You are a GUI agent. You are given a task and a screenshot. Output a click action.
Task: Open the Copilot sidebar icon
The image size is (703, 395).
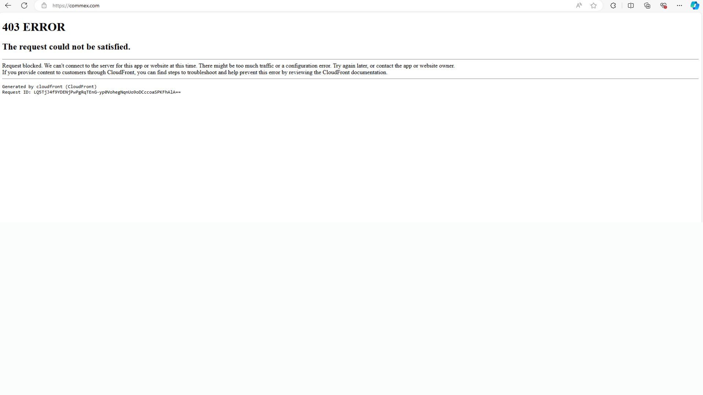coord(695,5)
